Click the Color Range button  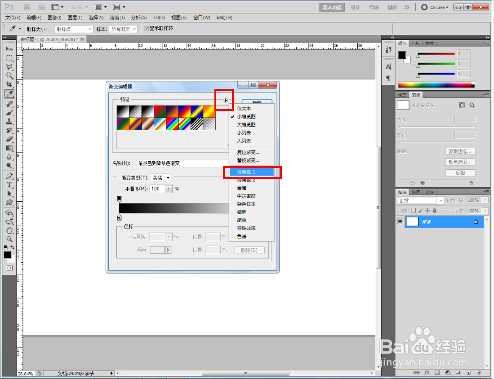460,162
